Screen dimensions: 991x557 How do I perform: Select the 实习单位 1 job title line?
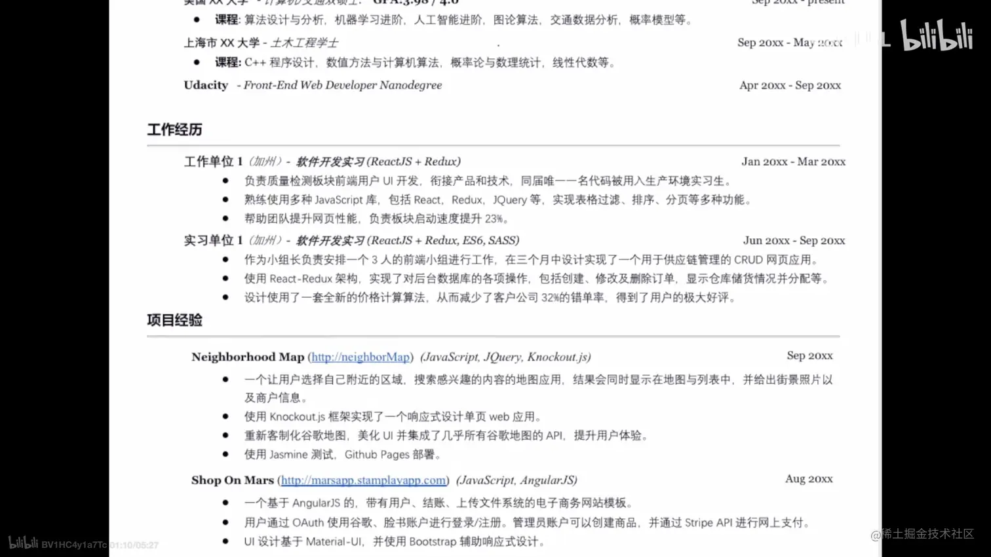[x=351, y=240]
